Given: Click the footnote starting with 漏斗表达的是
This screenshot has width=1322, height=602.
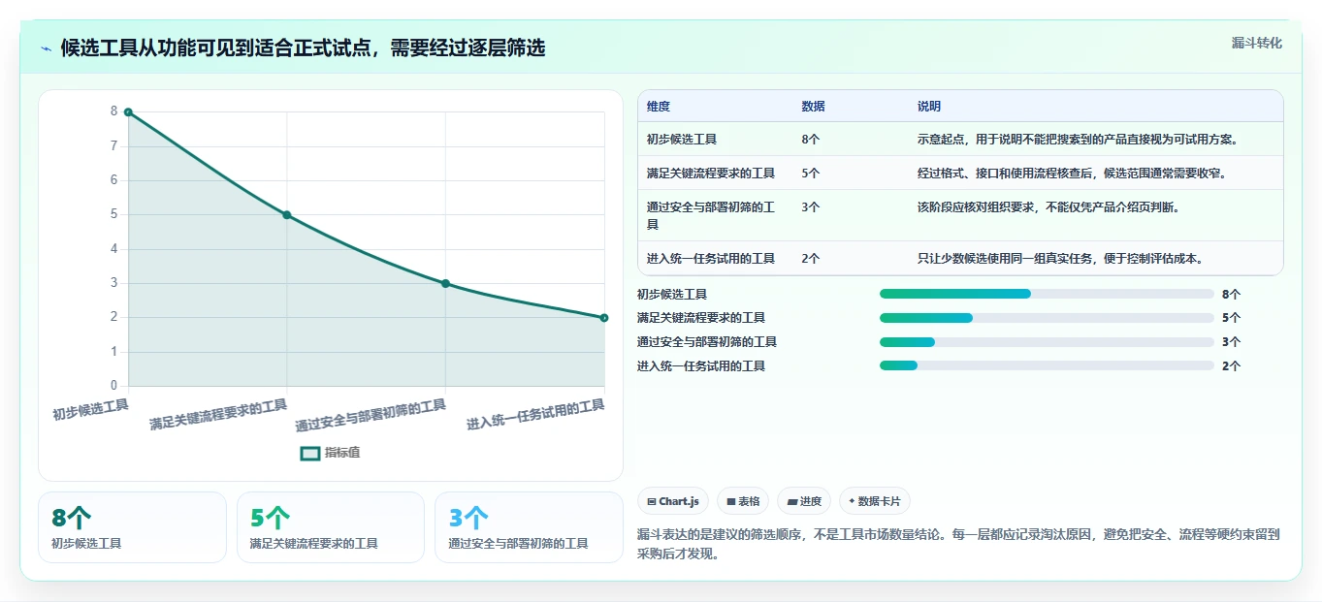Looking at the screenshot, I should [958, 544].
